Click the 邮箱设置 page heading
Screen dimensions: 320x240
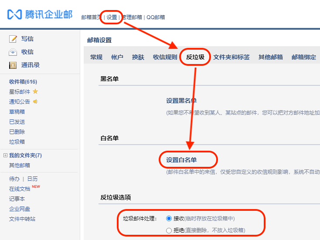tap(99, 40)
